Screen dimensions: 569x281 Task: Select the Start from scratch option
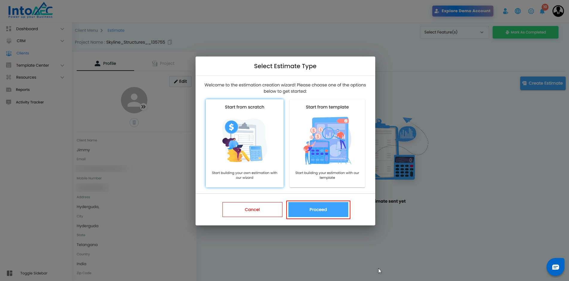(244, 143)
